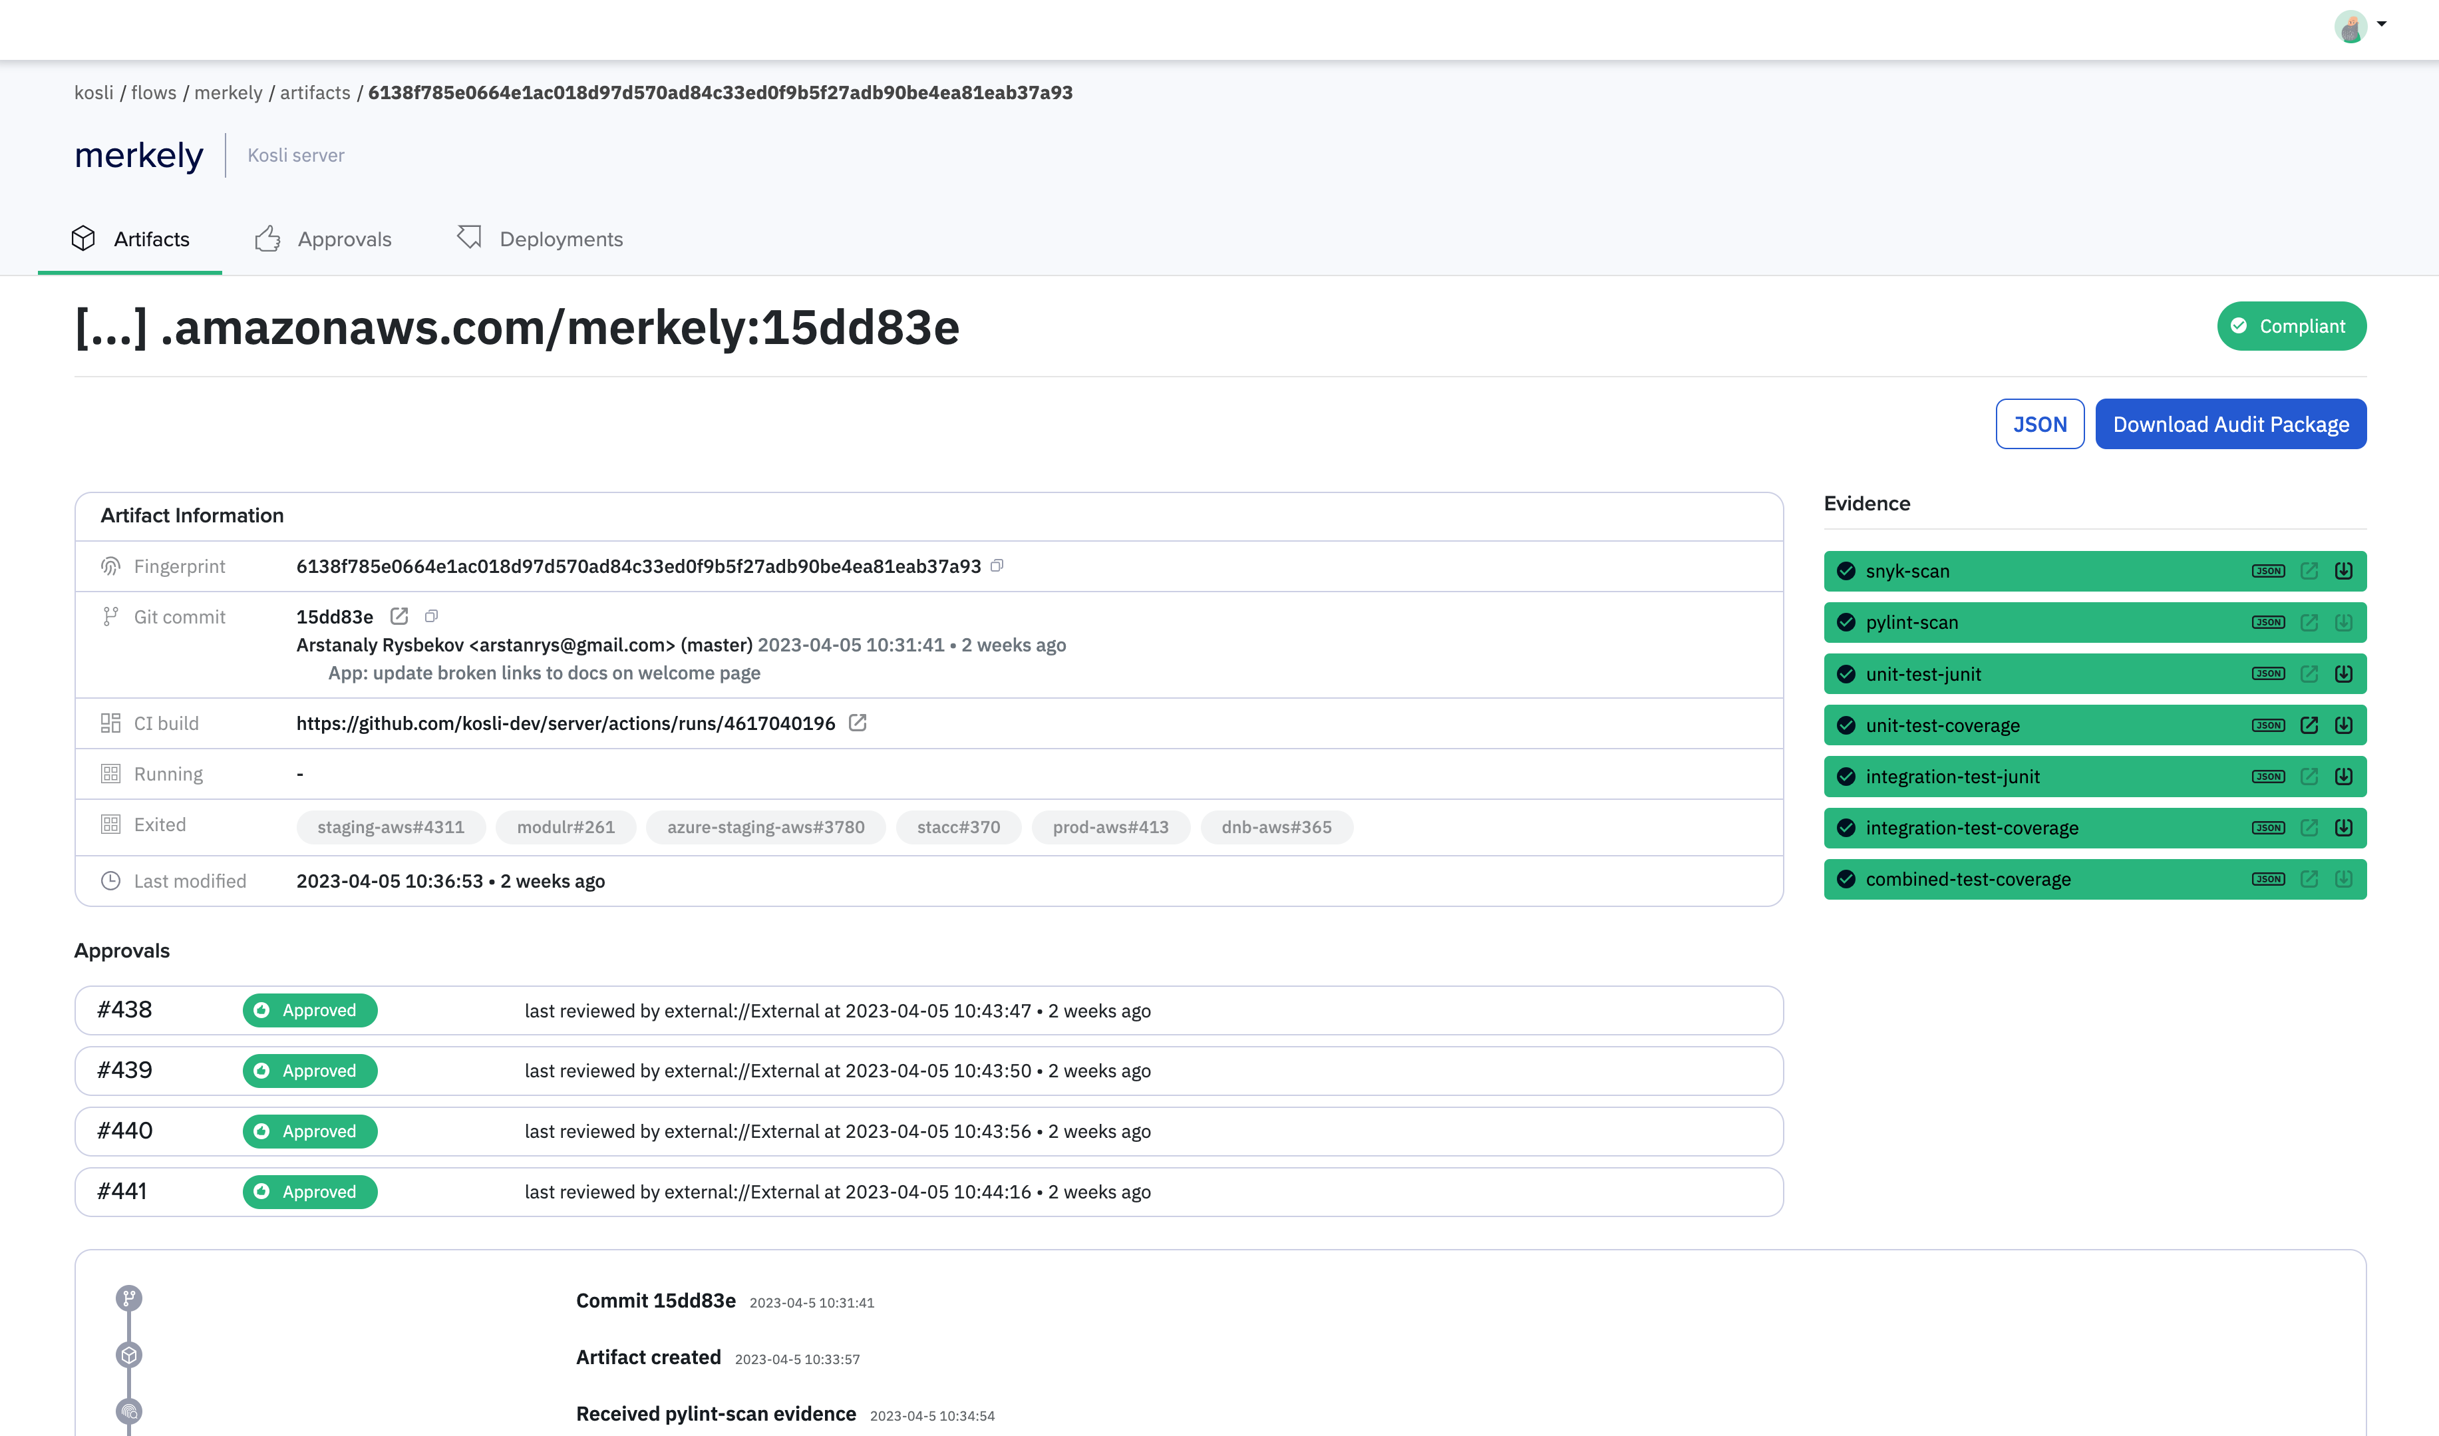The width and height of the screenshot is (2439, 1436).
Task: Open combined-test-coverage external link
Action: coord(2309,879)
